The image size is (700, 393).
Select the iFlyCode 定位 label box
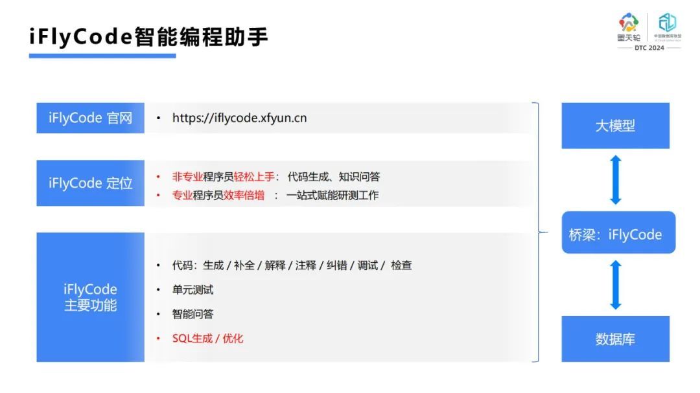point(90,183)
